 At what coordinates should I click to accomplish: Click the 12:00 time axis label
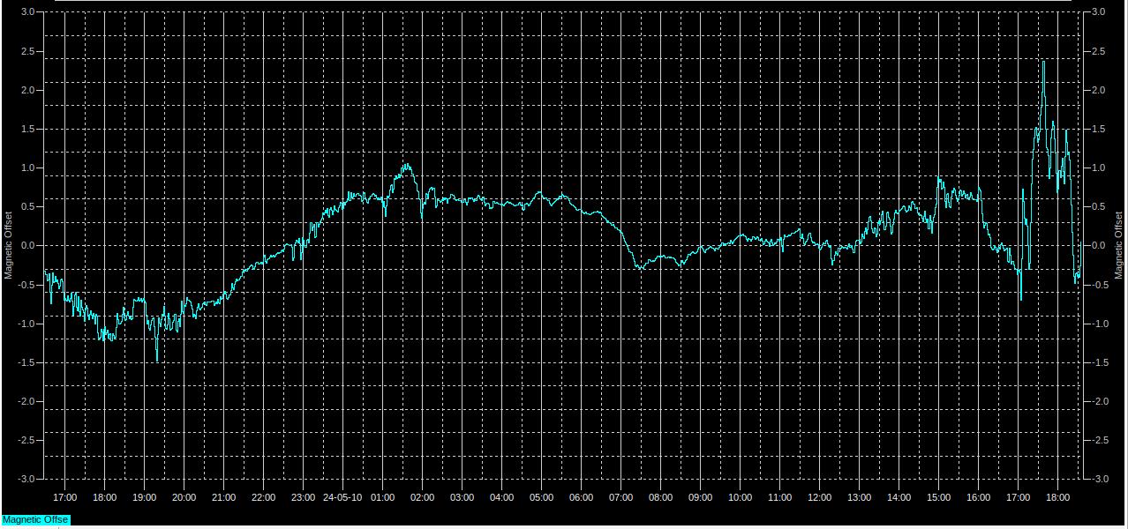pyautogui.click(x=820, y=497)
